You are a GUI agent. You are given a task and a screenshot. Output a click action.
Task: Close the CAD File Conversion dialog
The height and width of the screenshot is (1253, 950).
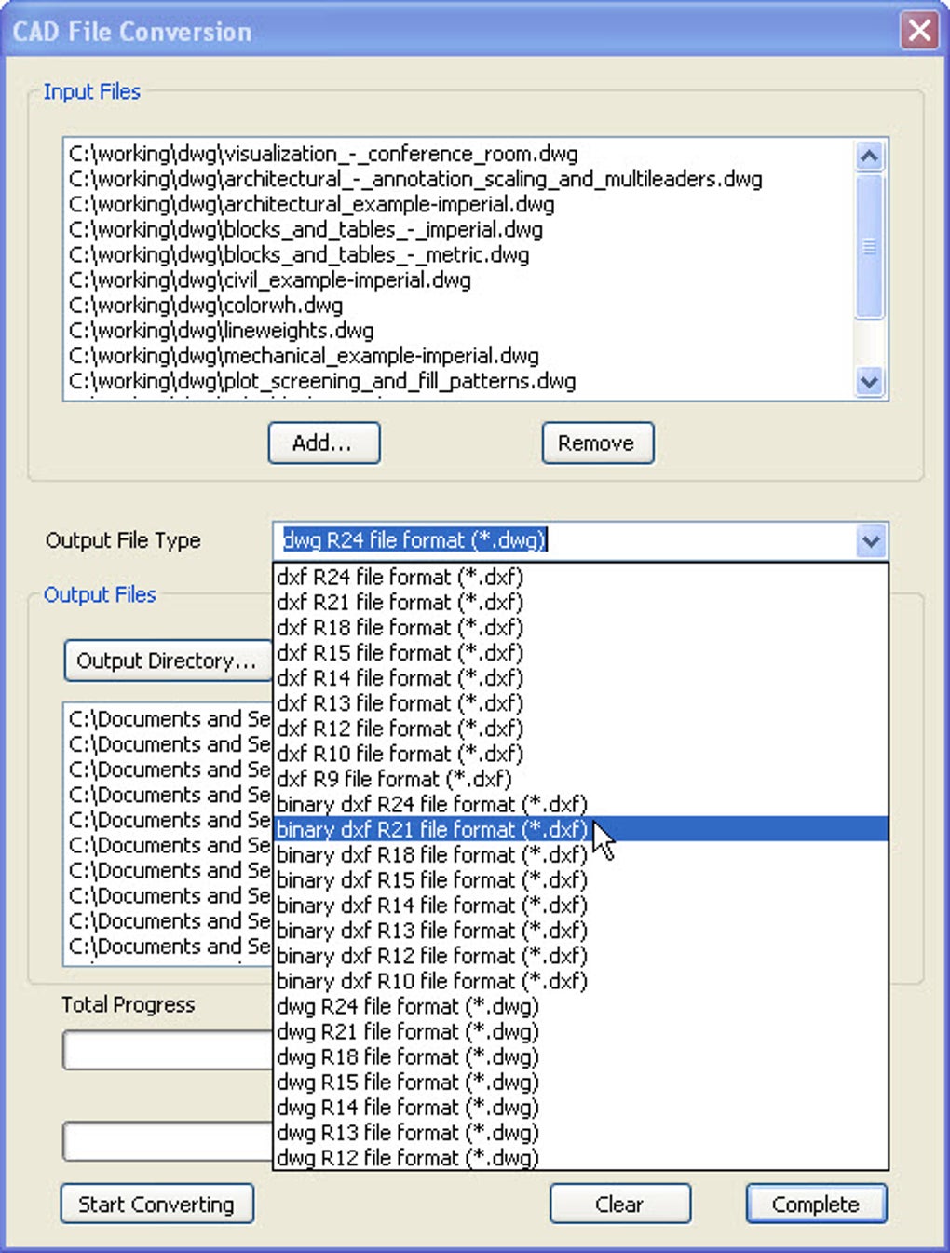[x=919, y=31]
